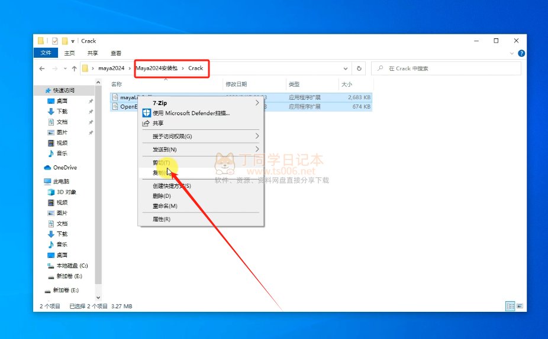The width and height of the screenshot is (548, 339).
Task: Switch to the 查看 ribbon tab
Action: click(115, 53)
